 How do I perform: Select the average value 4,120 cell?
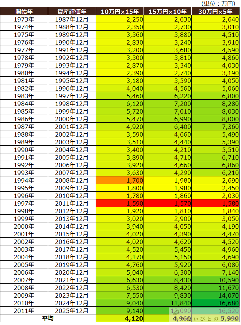(120, 318)
